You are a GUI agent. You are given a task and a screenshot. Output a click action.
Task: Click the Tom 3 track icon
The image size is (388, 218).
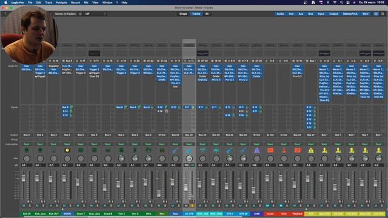[135, 150]
